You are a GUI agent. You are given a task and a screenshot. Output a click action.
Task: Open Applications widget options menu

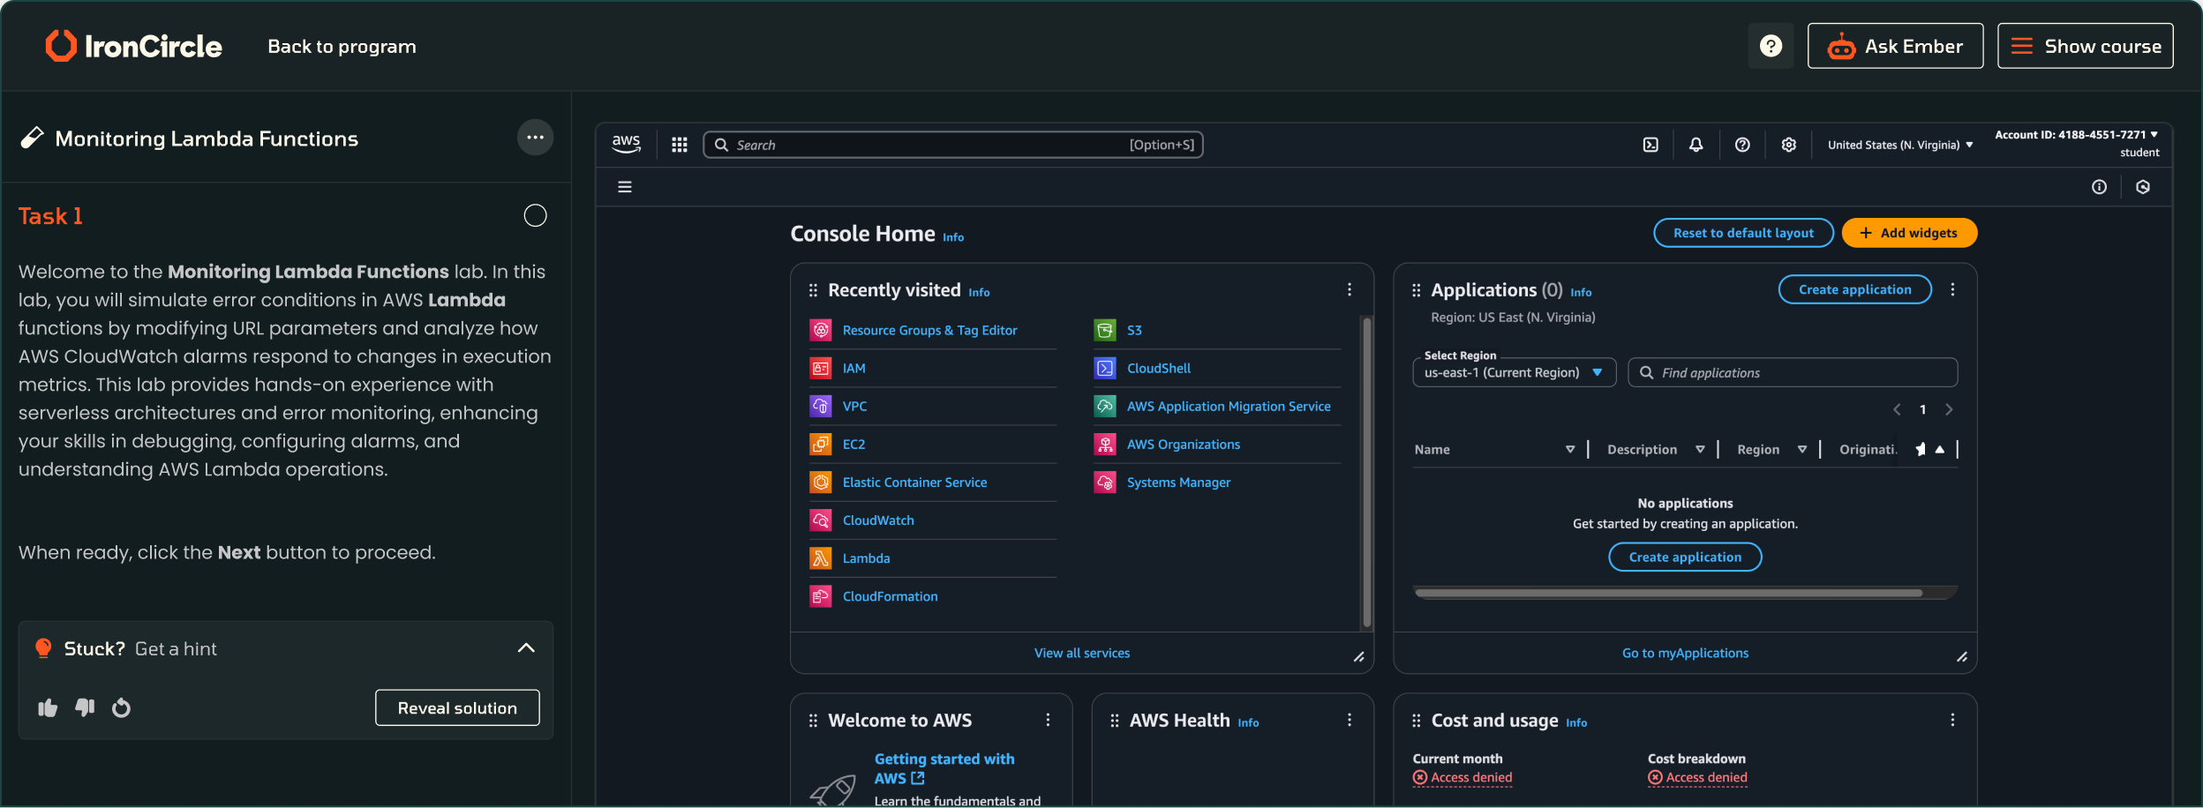pos(1952,289)
